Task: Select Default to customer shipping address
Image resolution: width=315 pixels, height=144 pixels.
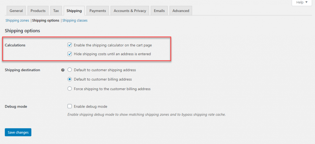Action: click(70, 70)
